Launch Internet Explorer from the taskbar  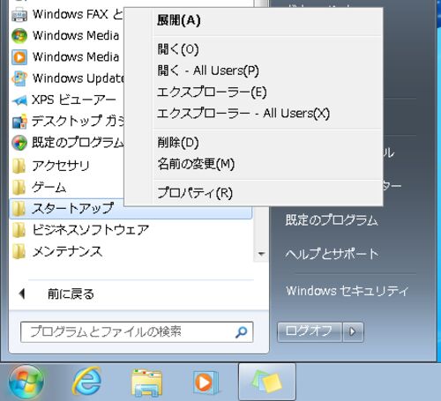87,382
